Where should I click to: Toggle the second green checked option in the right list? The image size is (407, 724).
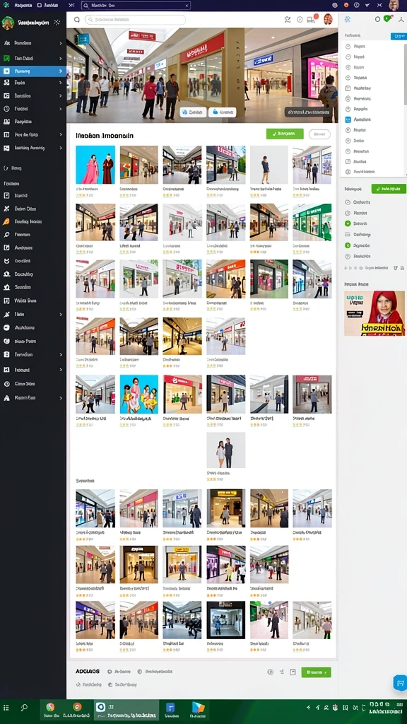pyautogui.click(x=348, y=245)
